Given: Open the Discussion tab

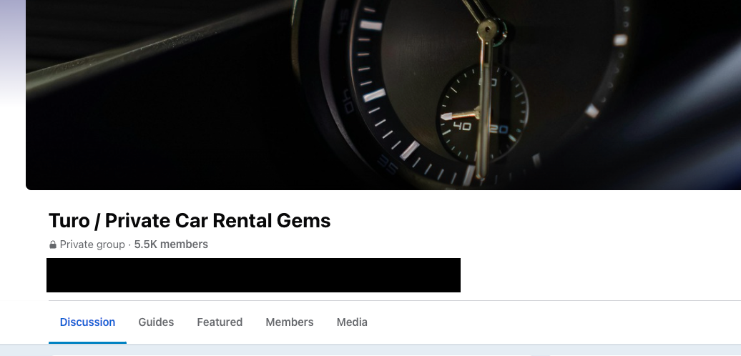Looking at the screenshot, I should (87, 322).
